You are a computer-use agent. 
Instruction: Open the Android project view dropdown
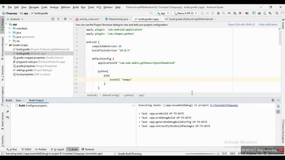click(x=15, y=19)
